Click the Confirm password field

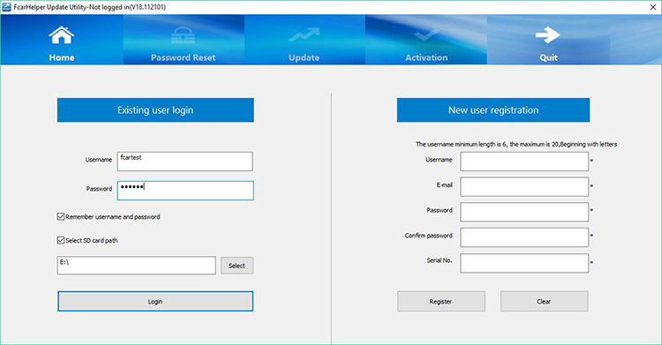(524, 237)
